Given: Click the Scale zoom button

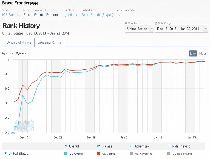Looking at the screenshot, I should coord(8,53).
